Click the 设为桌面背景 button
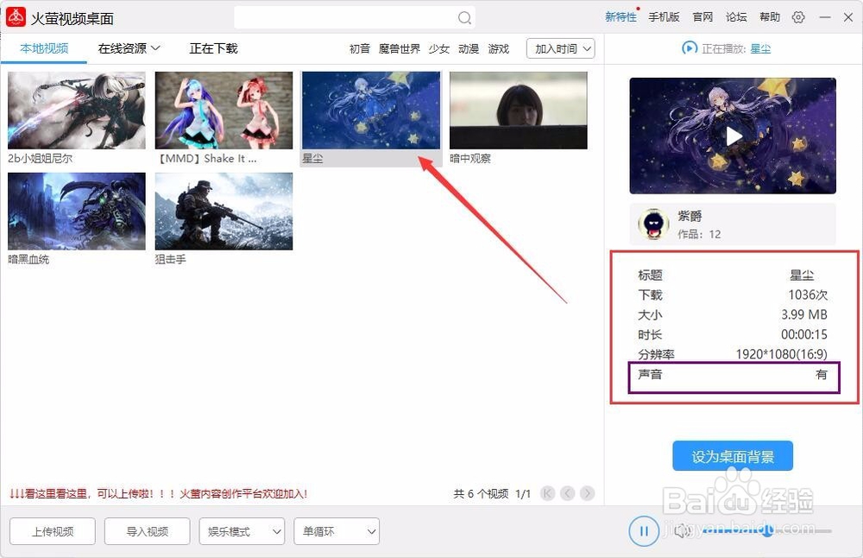 [733, 456]
